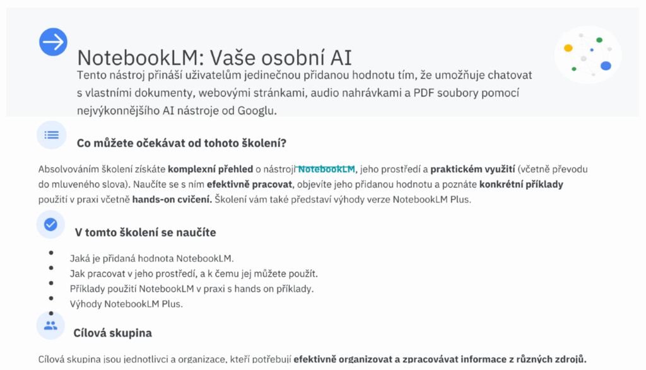The image size is (646, 370).
Task: Click bullet 'Jaká je přidaná hodnota NotebookLM.'
Action: 151,258
